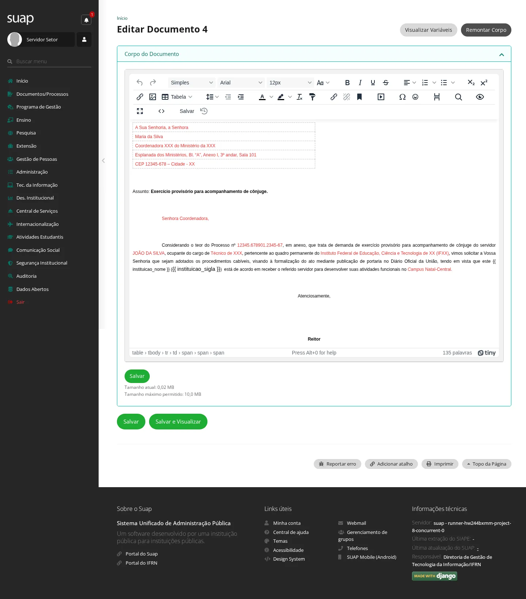
Task: Open special characters via the omega icon
Action: [403, 97]
